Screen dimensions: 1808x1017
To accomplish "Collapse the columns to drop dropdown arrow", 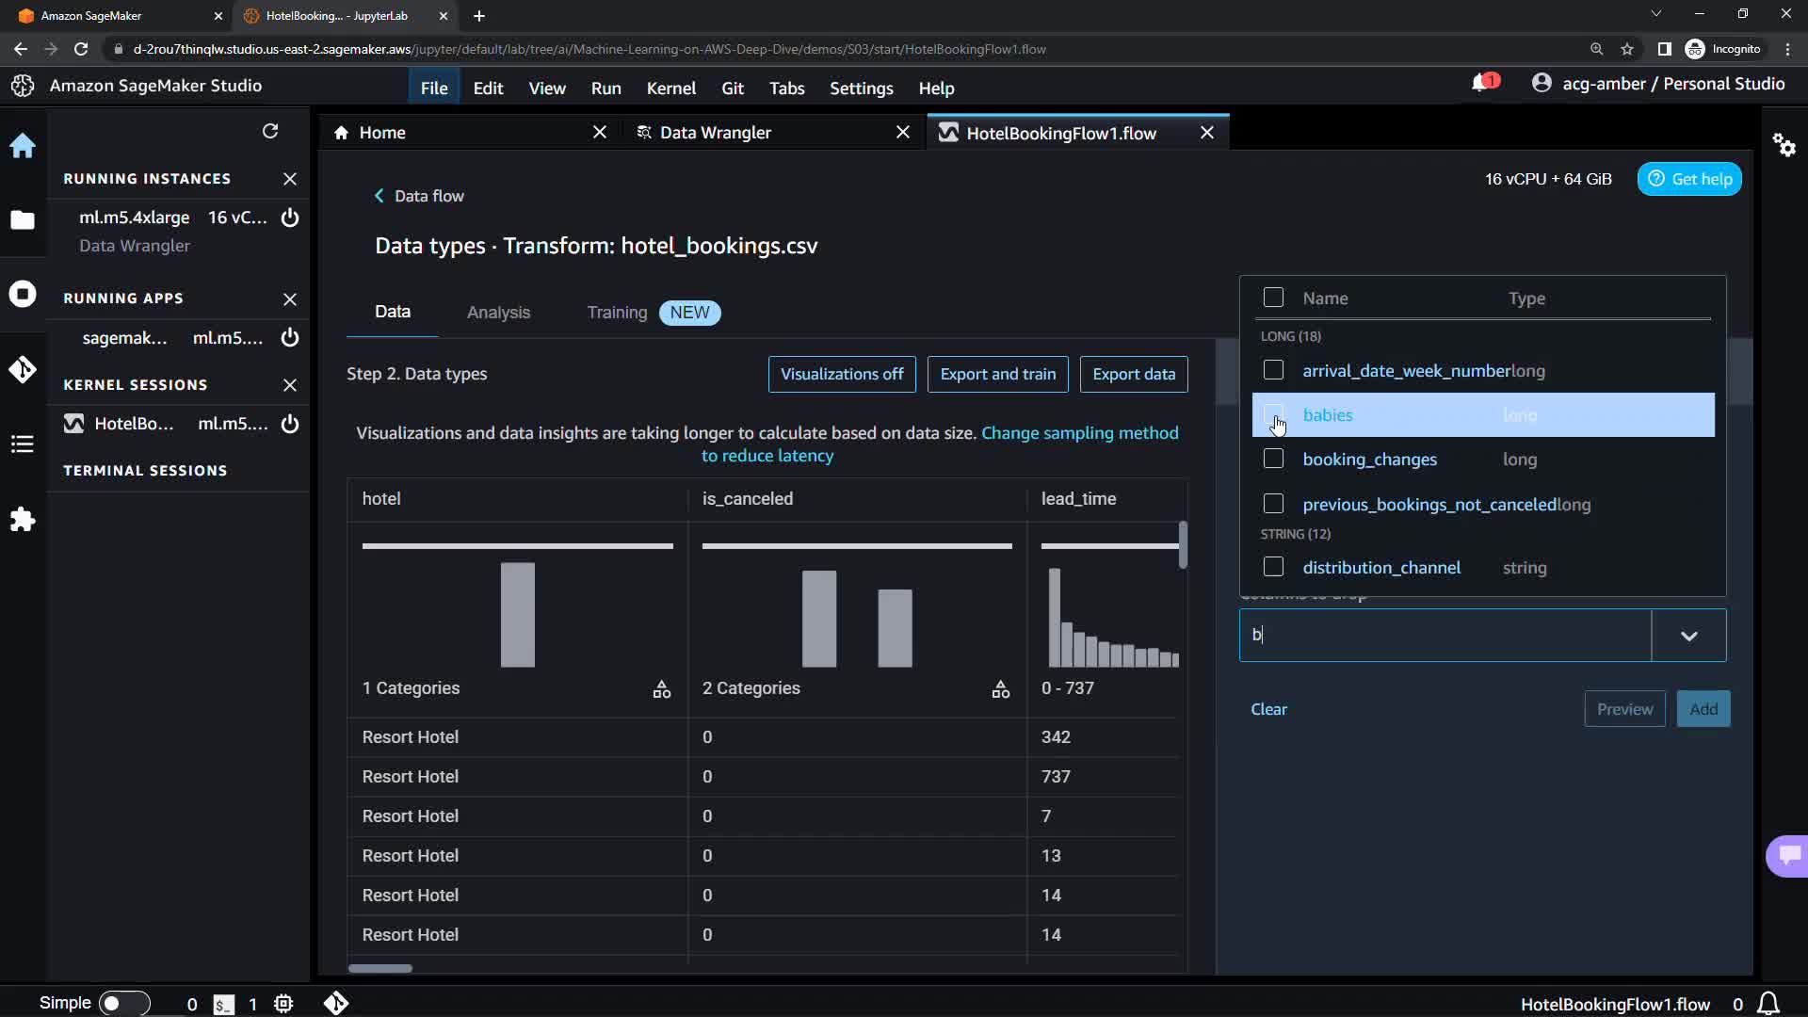I will [1688, 636].
